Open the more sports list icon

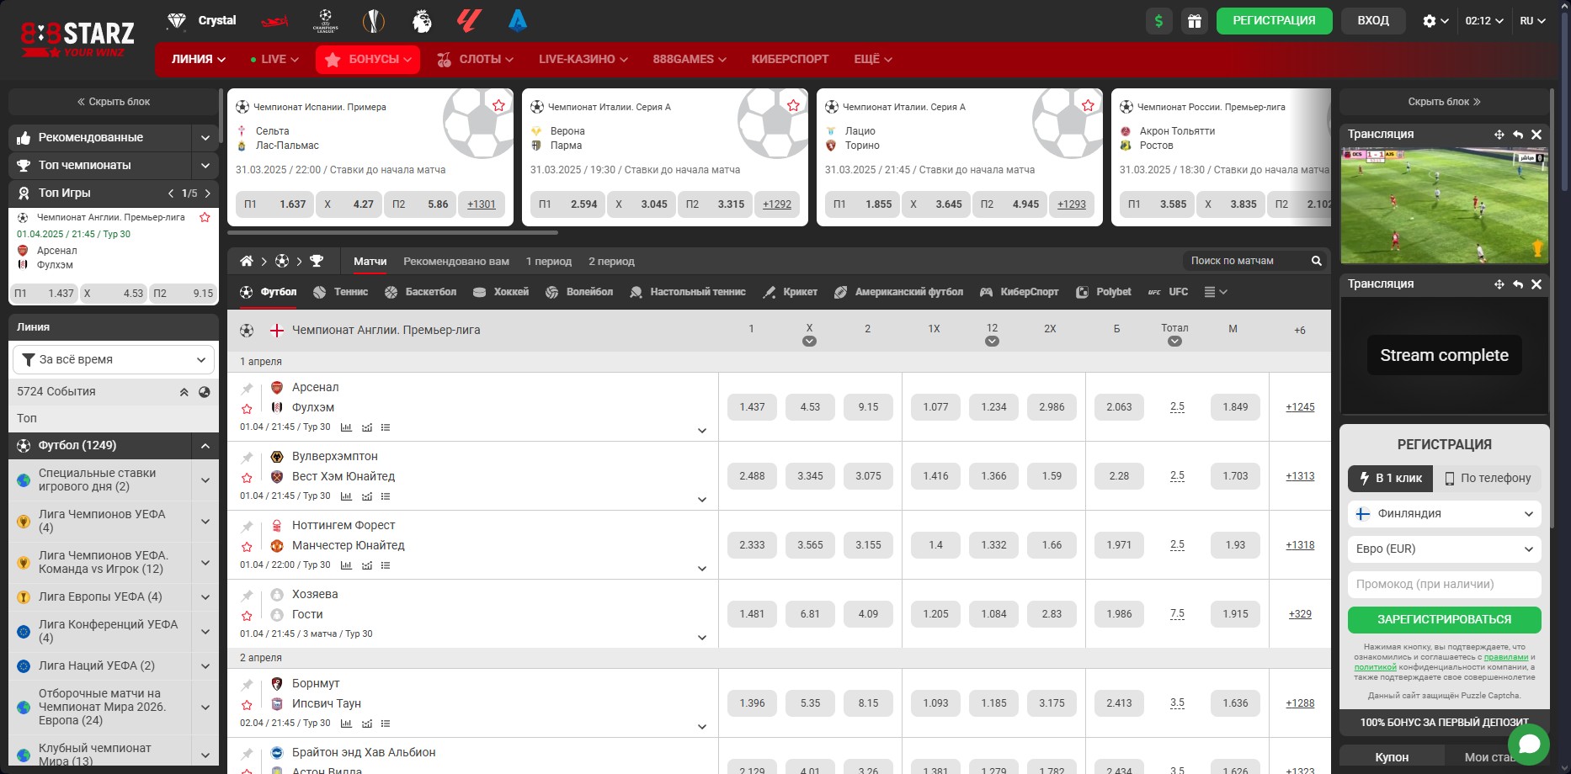(1215, 292)
